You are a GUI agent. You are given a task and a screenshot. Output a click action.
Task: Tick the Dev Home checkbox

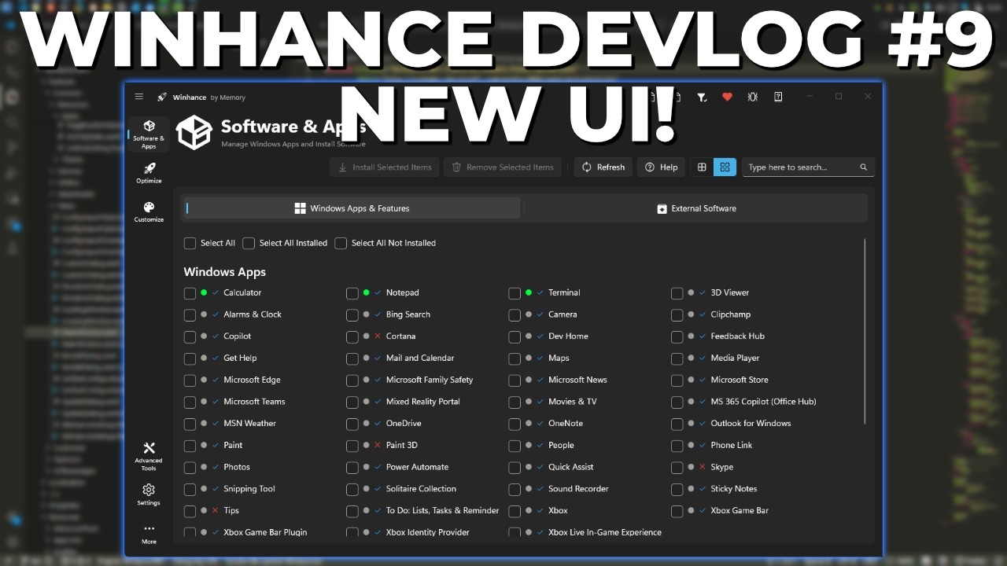pyautogui.click(x=515, y=336)
